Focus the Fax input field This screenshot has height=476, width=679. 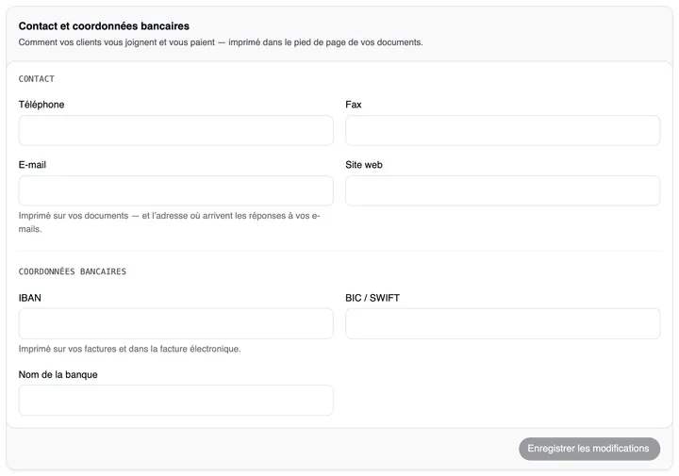[503, 130]
